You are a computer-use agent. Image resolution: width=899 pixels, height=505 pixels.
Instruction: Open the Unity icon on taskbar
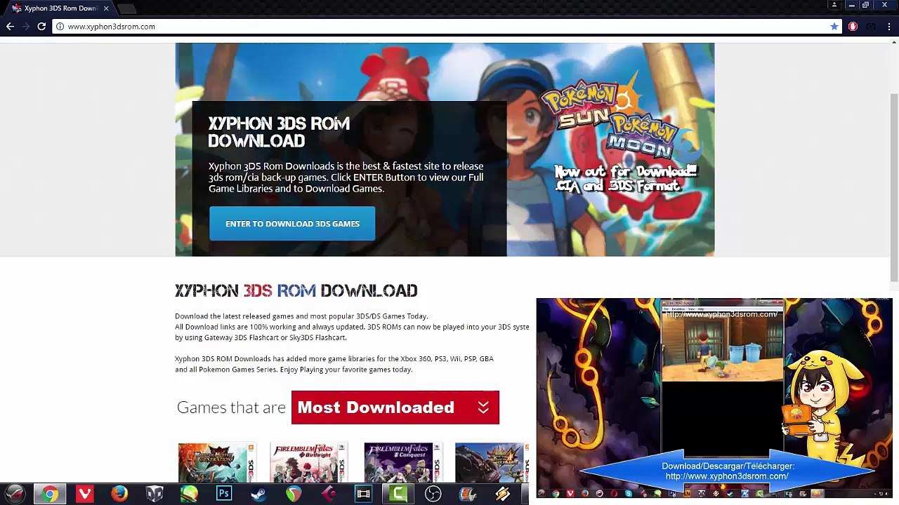point(155,494)
